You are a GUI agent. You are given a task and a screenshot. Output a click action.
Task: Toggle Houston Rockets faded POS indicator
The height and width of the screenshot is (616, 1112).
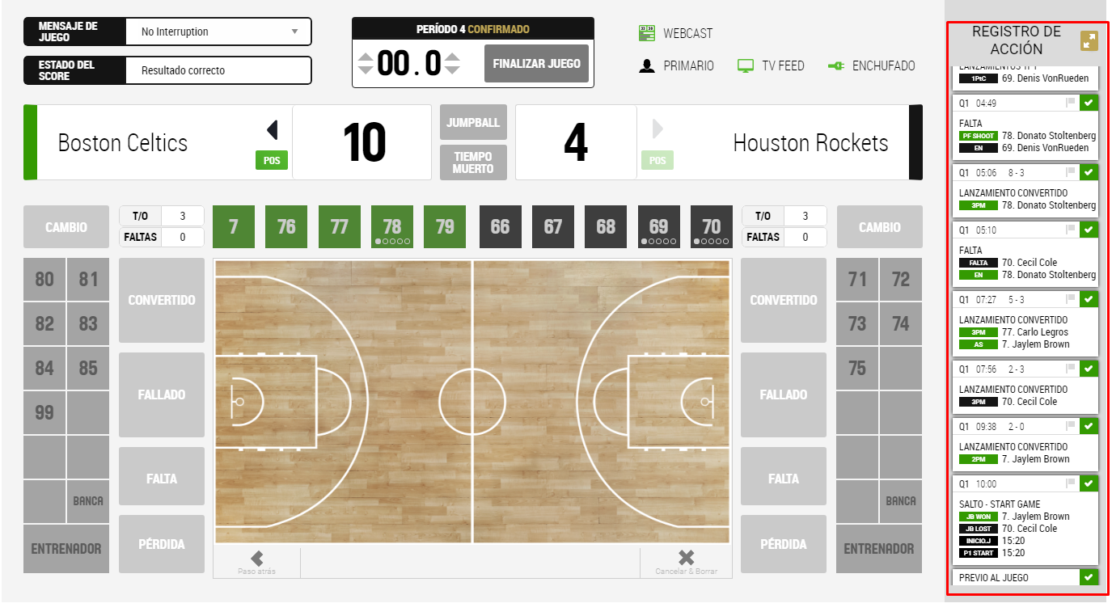click(x=657, y=160)
